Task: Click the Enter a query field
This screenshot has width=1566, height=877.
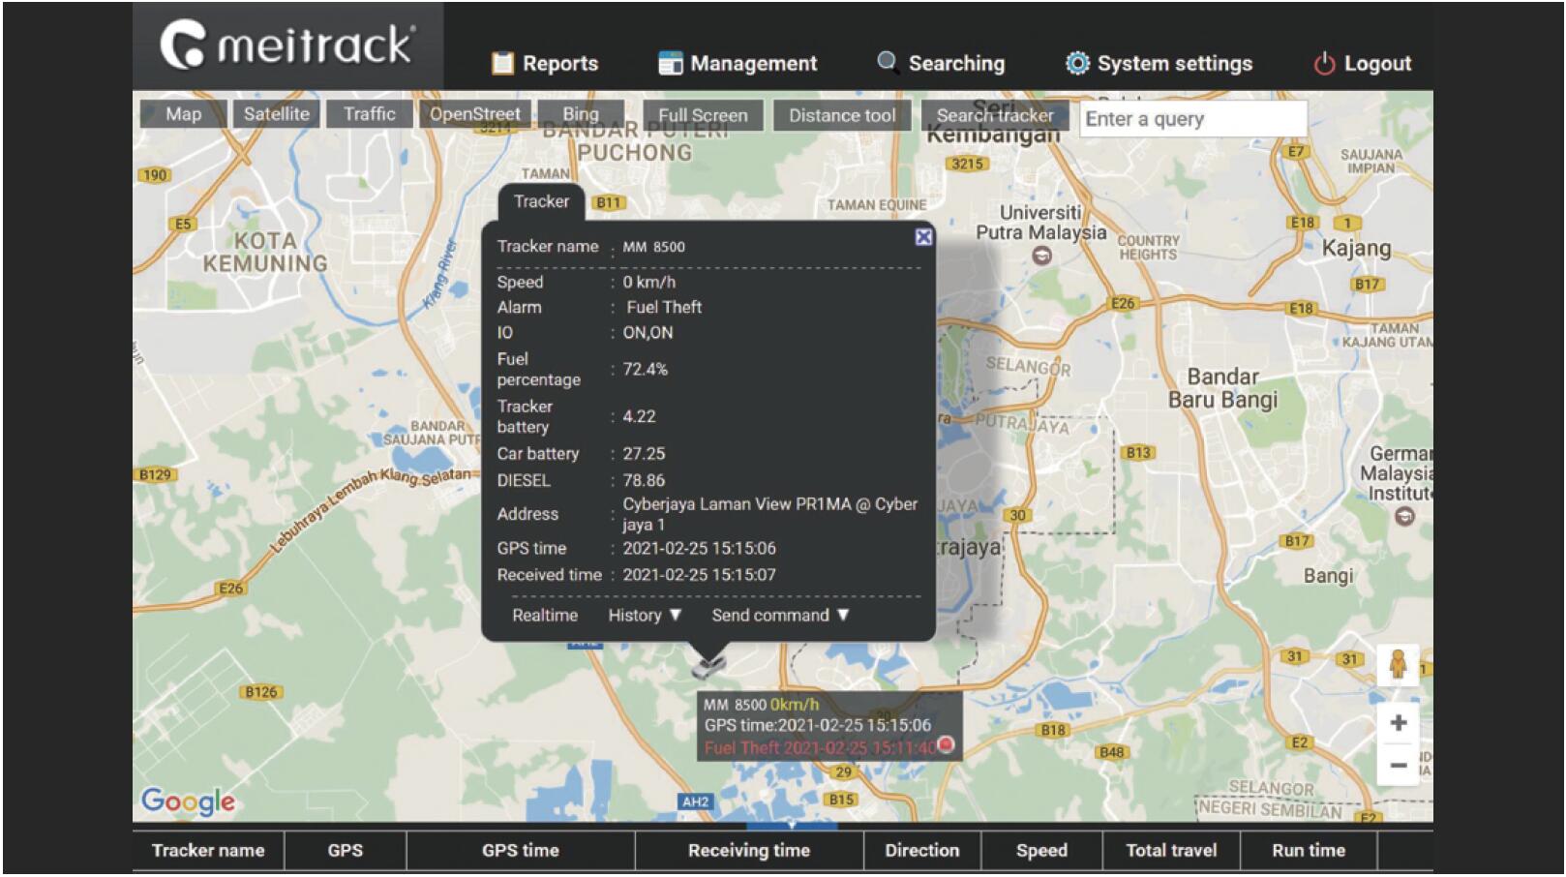Action: (1192, 119)
